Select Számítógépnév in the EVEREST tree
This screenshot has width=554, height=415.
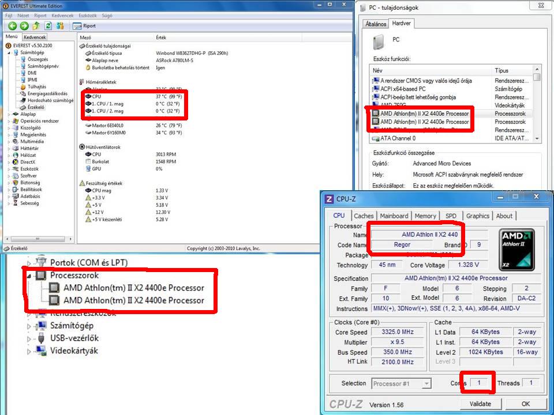[x=43, y=66]
